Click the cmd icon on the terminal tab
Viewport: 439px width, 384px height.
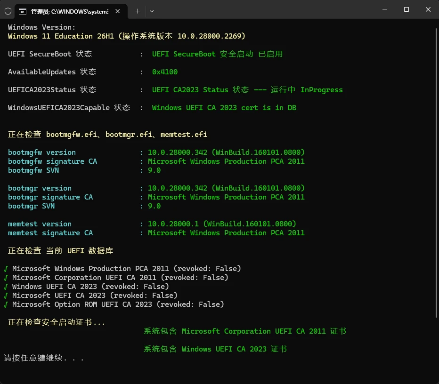(23, 11)
